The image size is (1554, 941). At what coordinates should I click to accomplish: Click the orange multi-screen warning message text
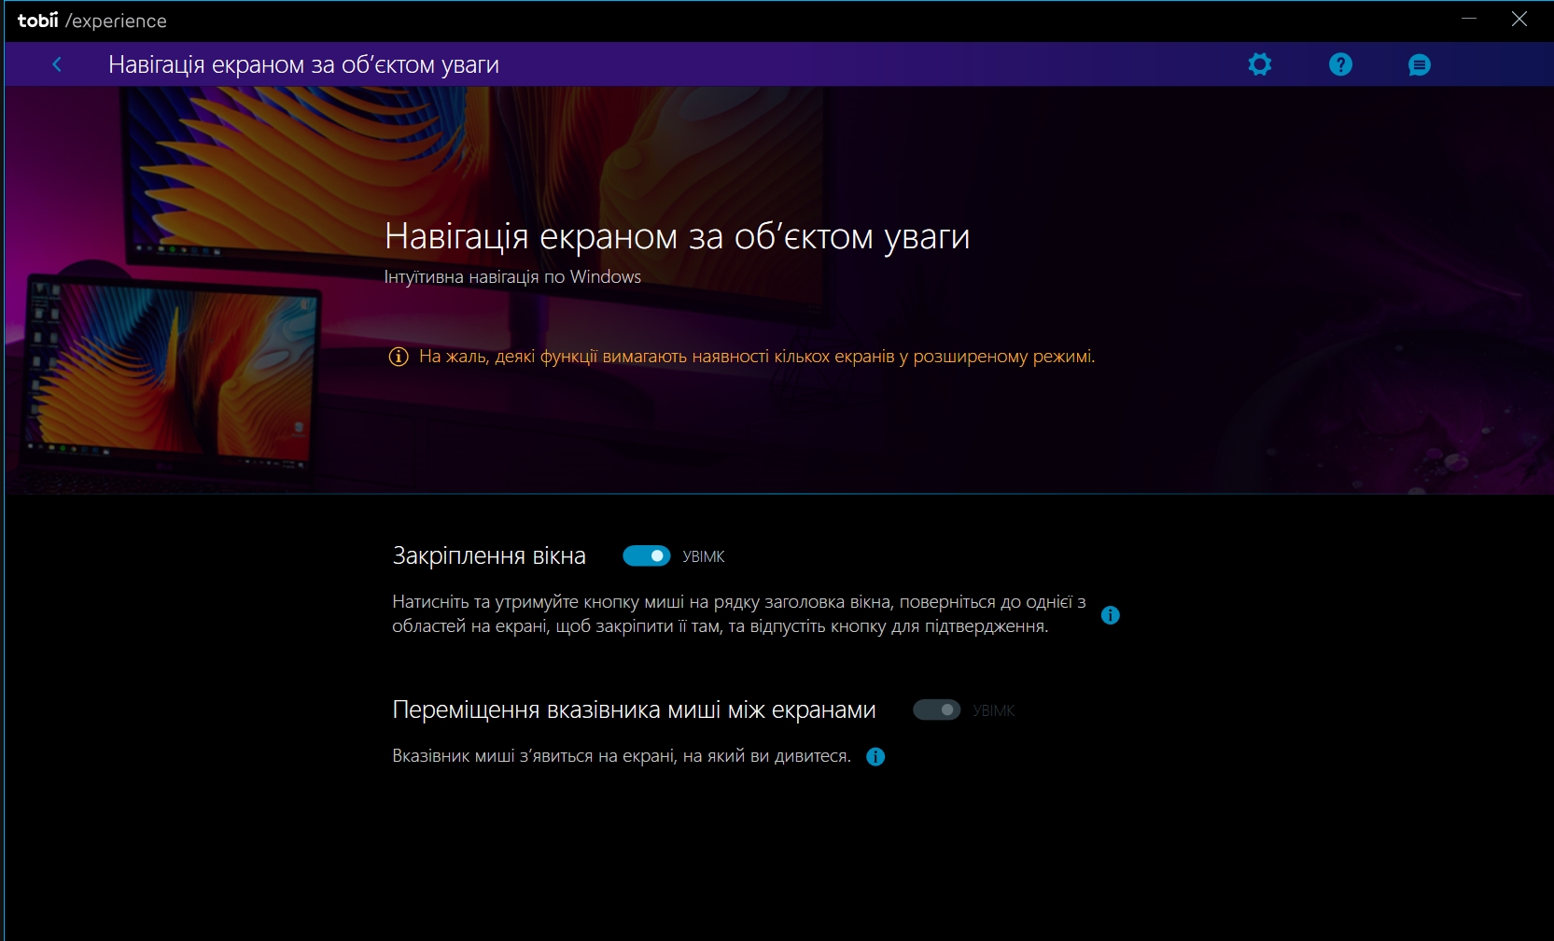756,357
